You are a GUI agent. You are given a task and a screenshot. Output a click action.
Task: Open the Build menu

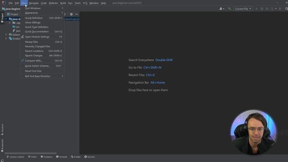click(63, 3)
